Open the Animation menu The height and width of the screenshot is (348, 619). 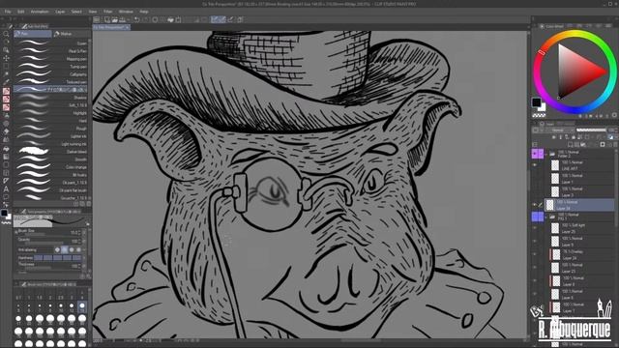(40, 12)
